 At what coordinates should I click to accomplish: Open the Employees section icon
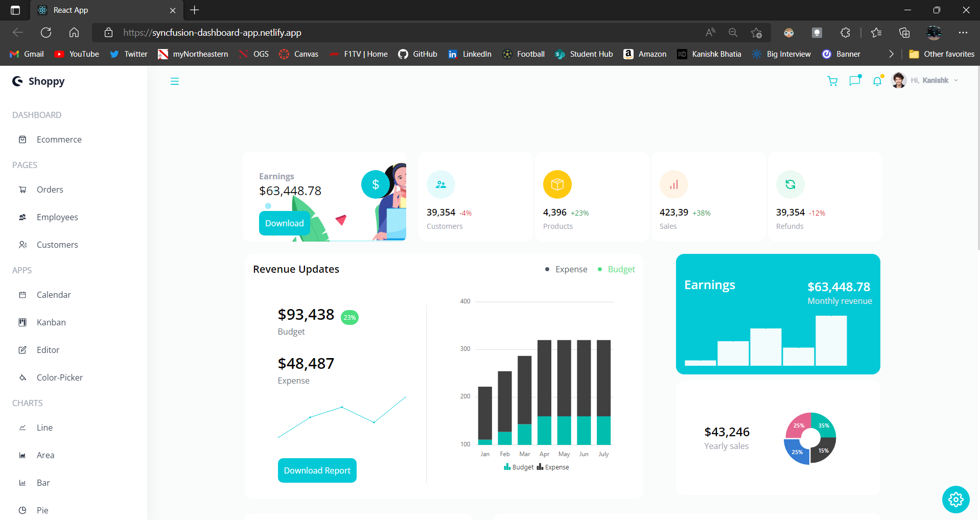22,217
